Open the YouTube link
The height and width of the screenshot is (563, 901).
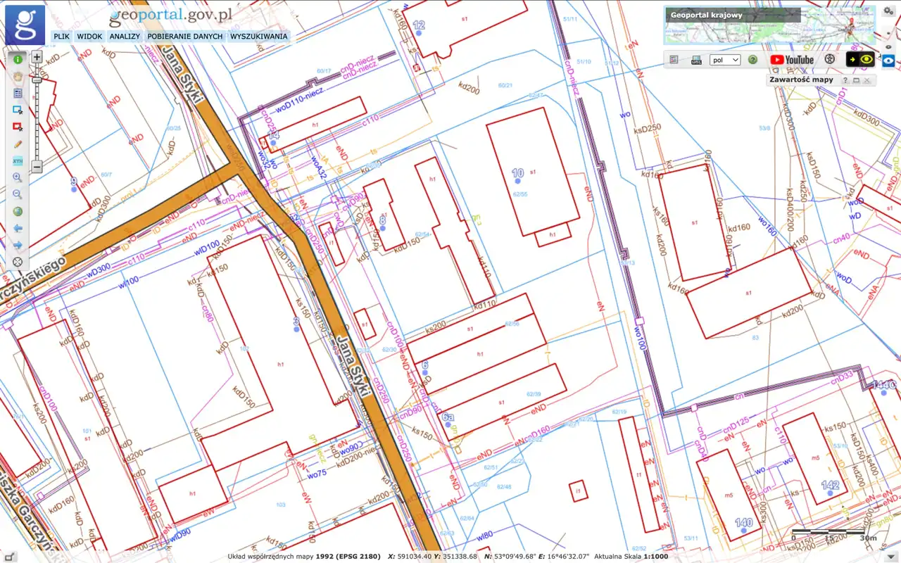point(791,61)
